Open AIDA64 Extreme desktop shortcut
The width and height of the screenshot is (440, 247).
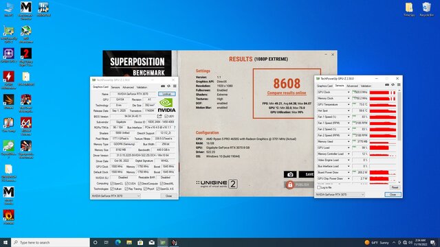pos(26,126)
